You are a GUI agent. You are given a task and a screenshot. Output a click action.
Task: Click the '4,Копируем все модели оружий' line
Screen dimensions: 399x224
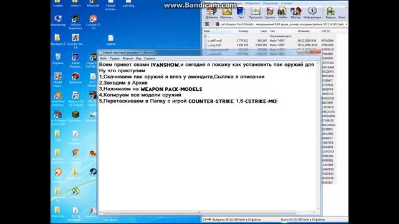140,95
